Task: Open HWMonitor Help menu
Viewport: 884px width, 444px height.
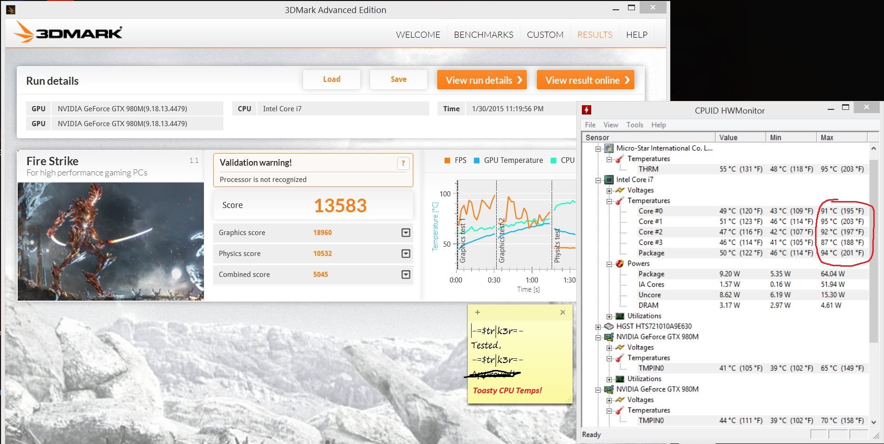Action: (x=658, y=125)
